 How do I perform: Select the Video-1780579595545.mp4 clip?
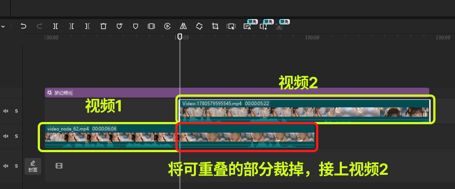pyautogui.click(x=305, y=111)
